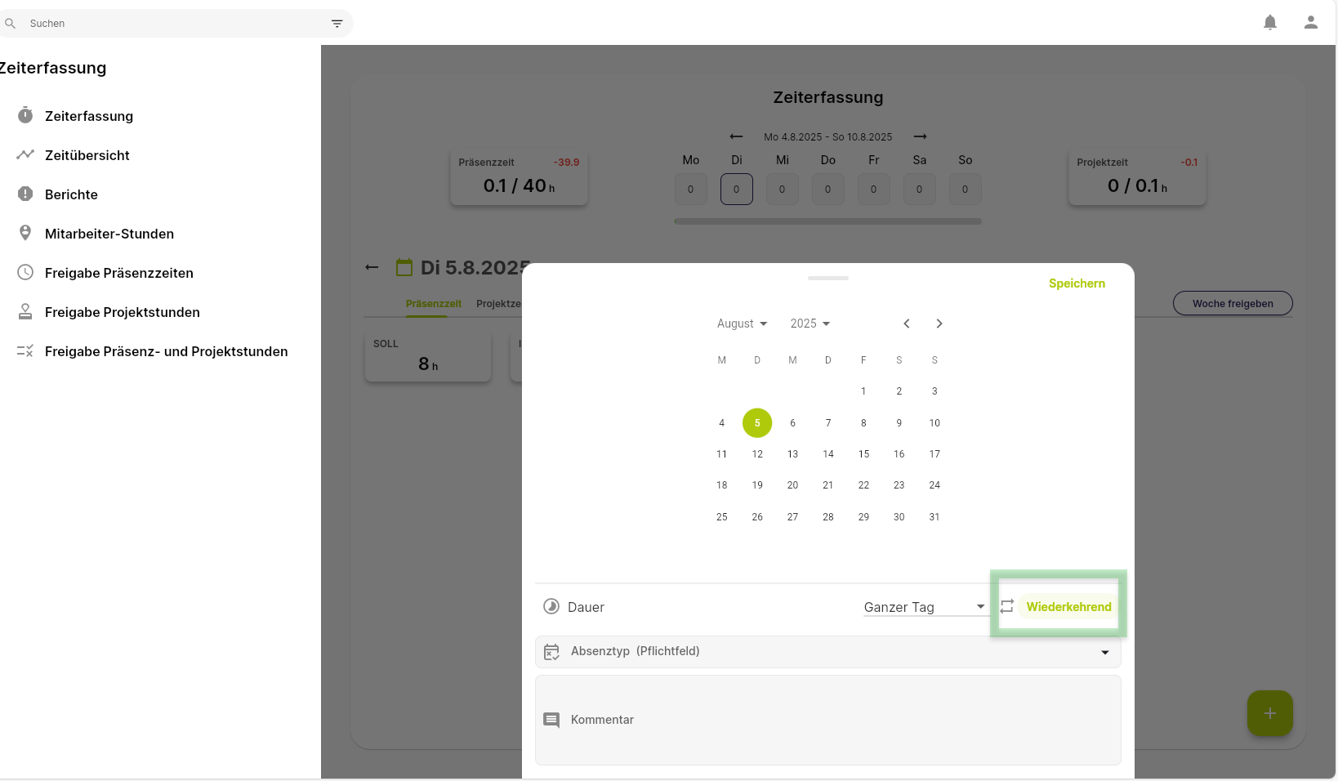Expand the Absenztyp (Pflichtfeld) dropdown

pos(827,652)
